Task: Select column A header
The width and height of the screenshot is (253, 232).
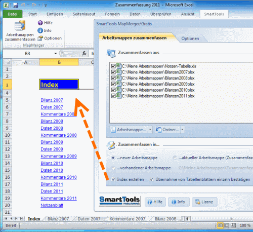Action: tap(26, 62)
